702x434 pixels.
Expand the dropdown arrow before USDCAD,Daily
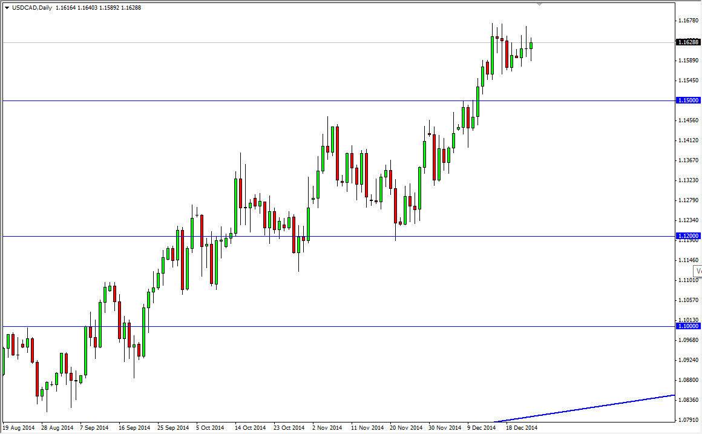pyautogui.click(x=6, y=8)
